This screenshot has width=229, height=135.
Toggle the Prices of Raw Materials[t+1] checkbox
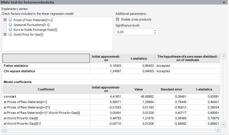click(5, 20)
